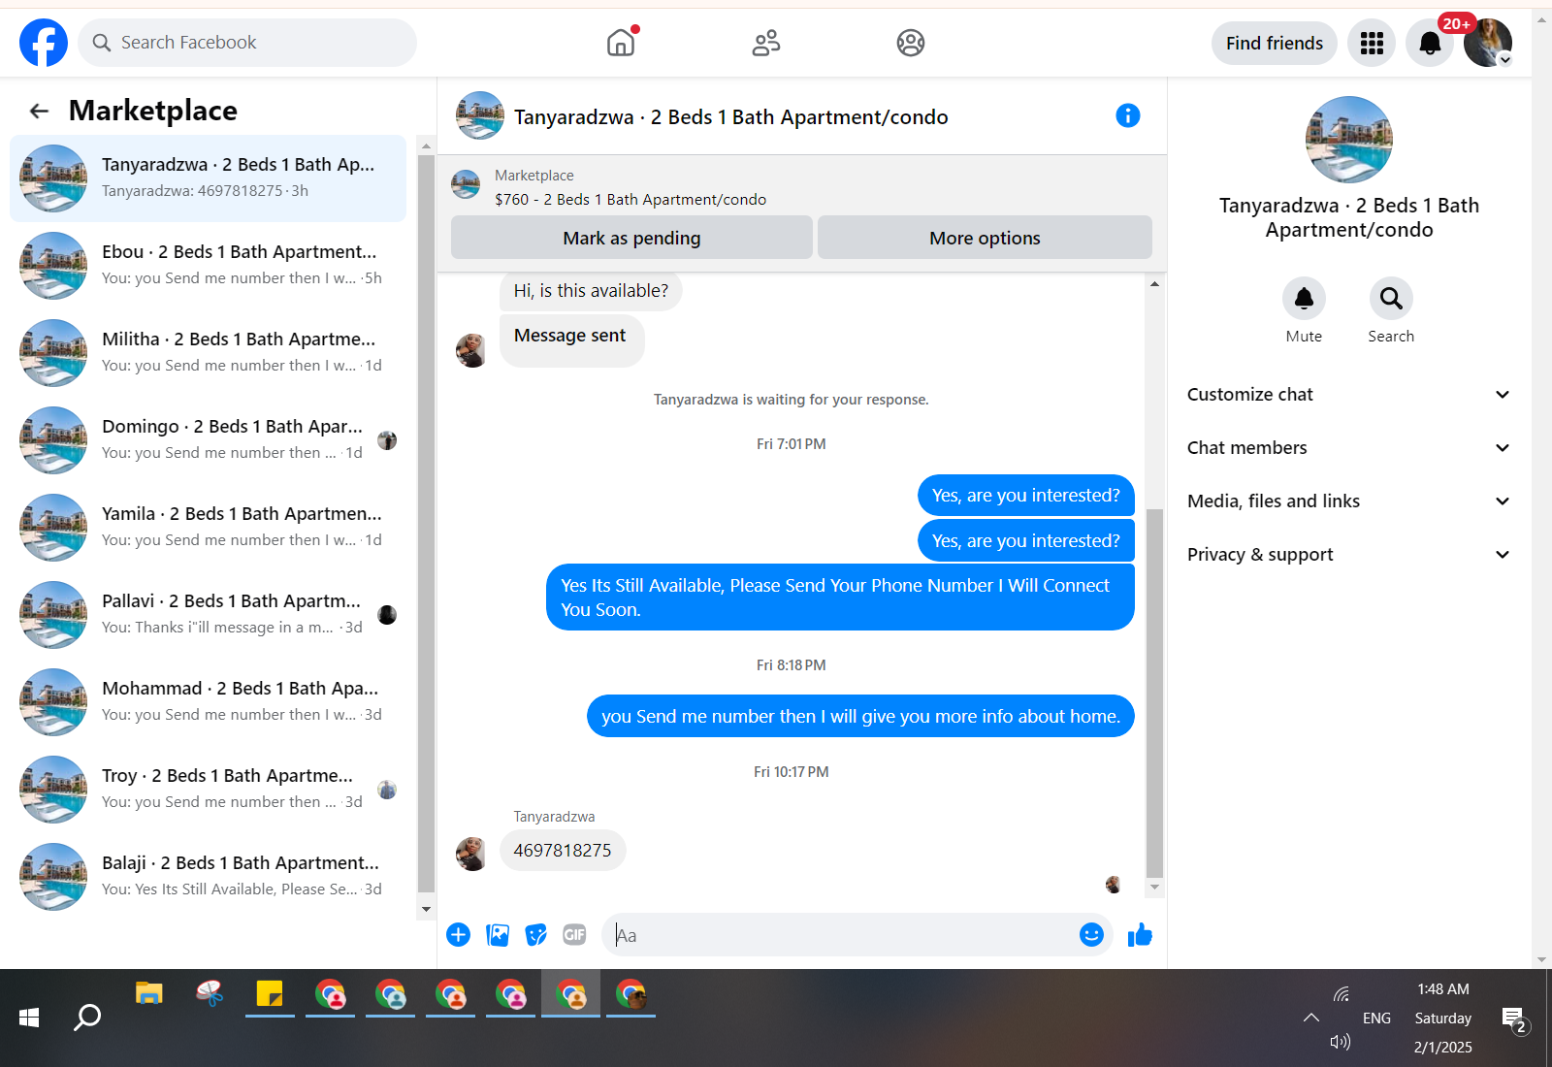Open conversation information icon
1552x1067 pixels.
[1127, 115]
